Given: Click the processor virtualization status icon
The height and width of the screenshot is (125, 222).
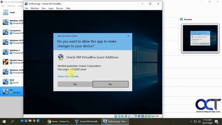Looking at the screenshot, I should (x=143, y=116).
